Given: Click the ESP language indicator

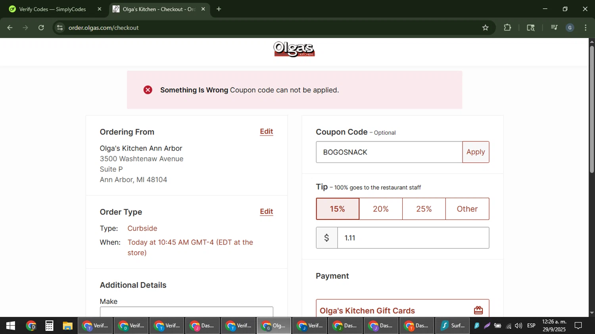Looking at the screenshot, I should point(532,326).
